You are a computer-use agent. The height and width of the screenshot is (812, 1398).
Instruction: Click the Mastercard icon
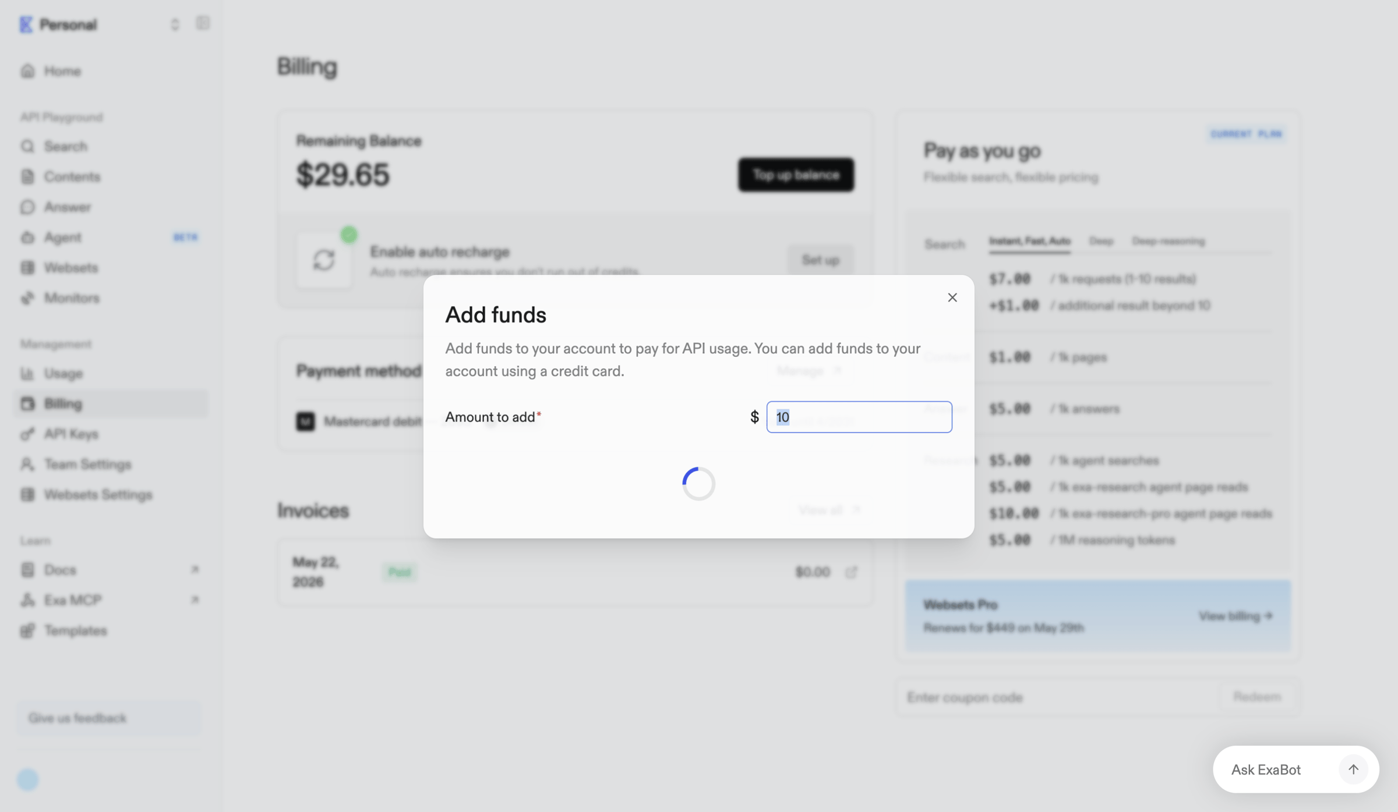tap(305, 421)
